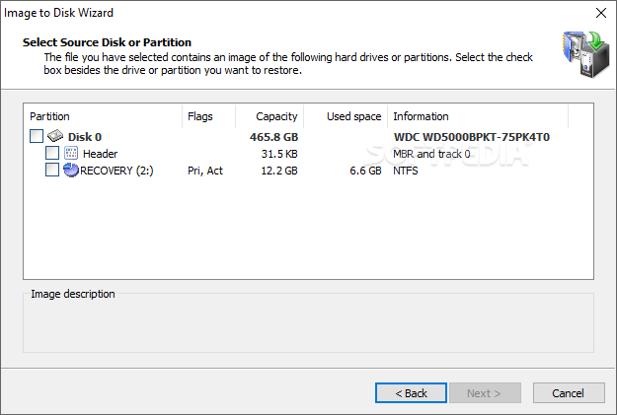This screenshot has height=415, width=617.
Task: Check the RECOVERY (2:) partition checkbox
Action: point(52,171)
